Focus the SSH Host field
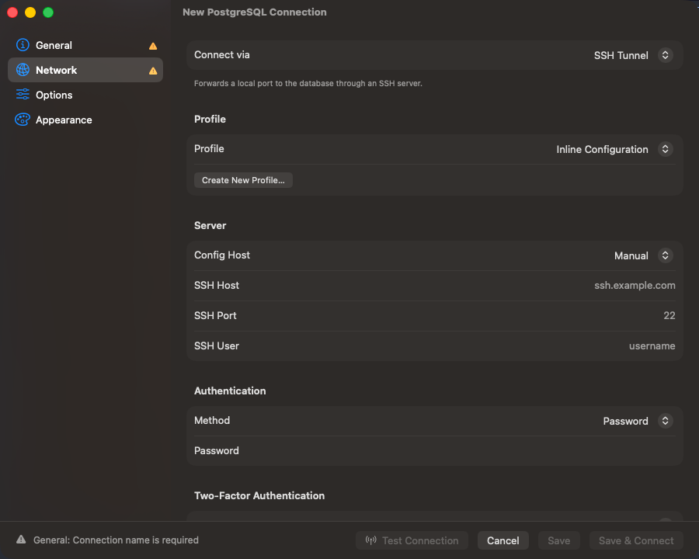Image resolution: width=699 pixels, height=559 pixels. [x=435, y=285]
